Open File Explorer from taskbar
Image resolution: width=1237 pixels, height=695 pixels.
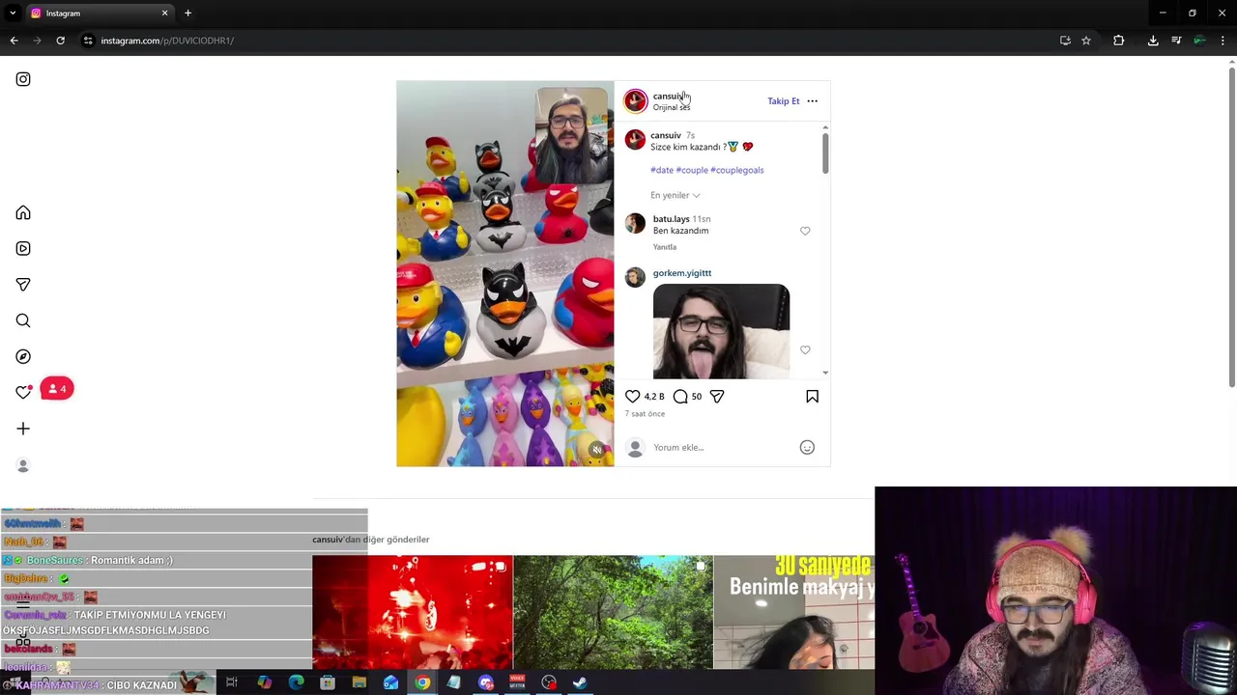click(x=359, y=682)
